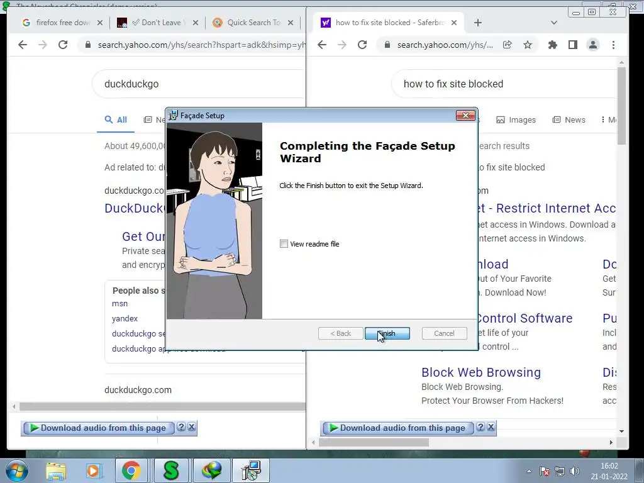Select the how to fix site blocked tab
The height and width of the screenshot is (483, 644).
[389, 23]
